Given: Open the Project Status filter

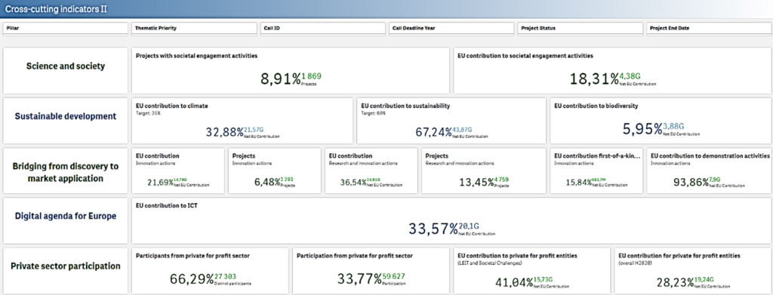Looking at the screenshot, I should (x=580, y=29).
